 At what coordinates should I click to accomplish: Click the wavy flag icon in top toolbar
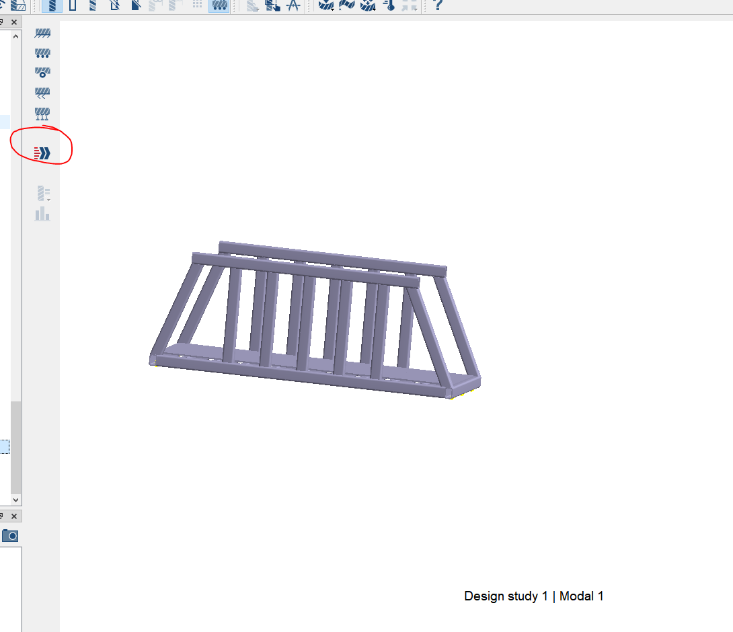347,6
